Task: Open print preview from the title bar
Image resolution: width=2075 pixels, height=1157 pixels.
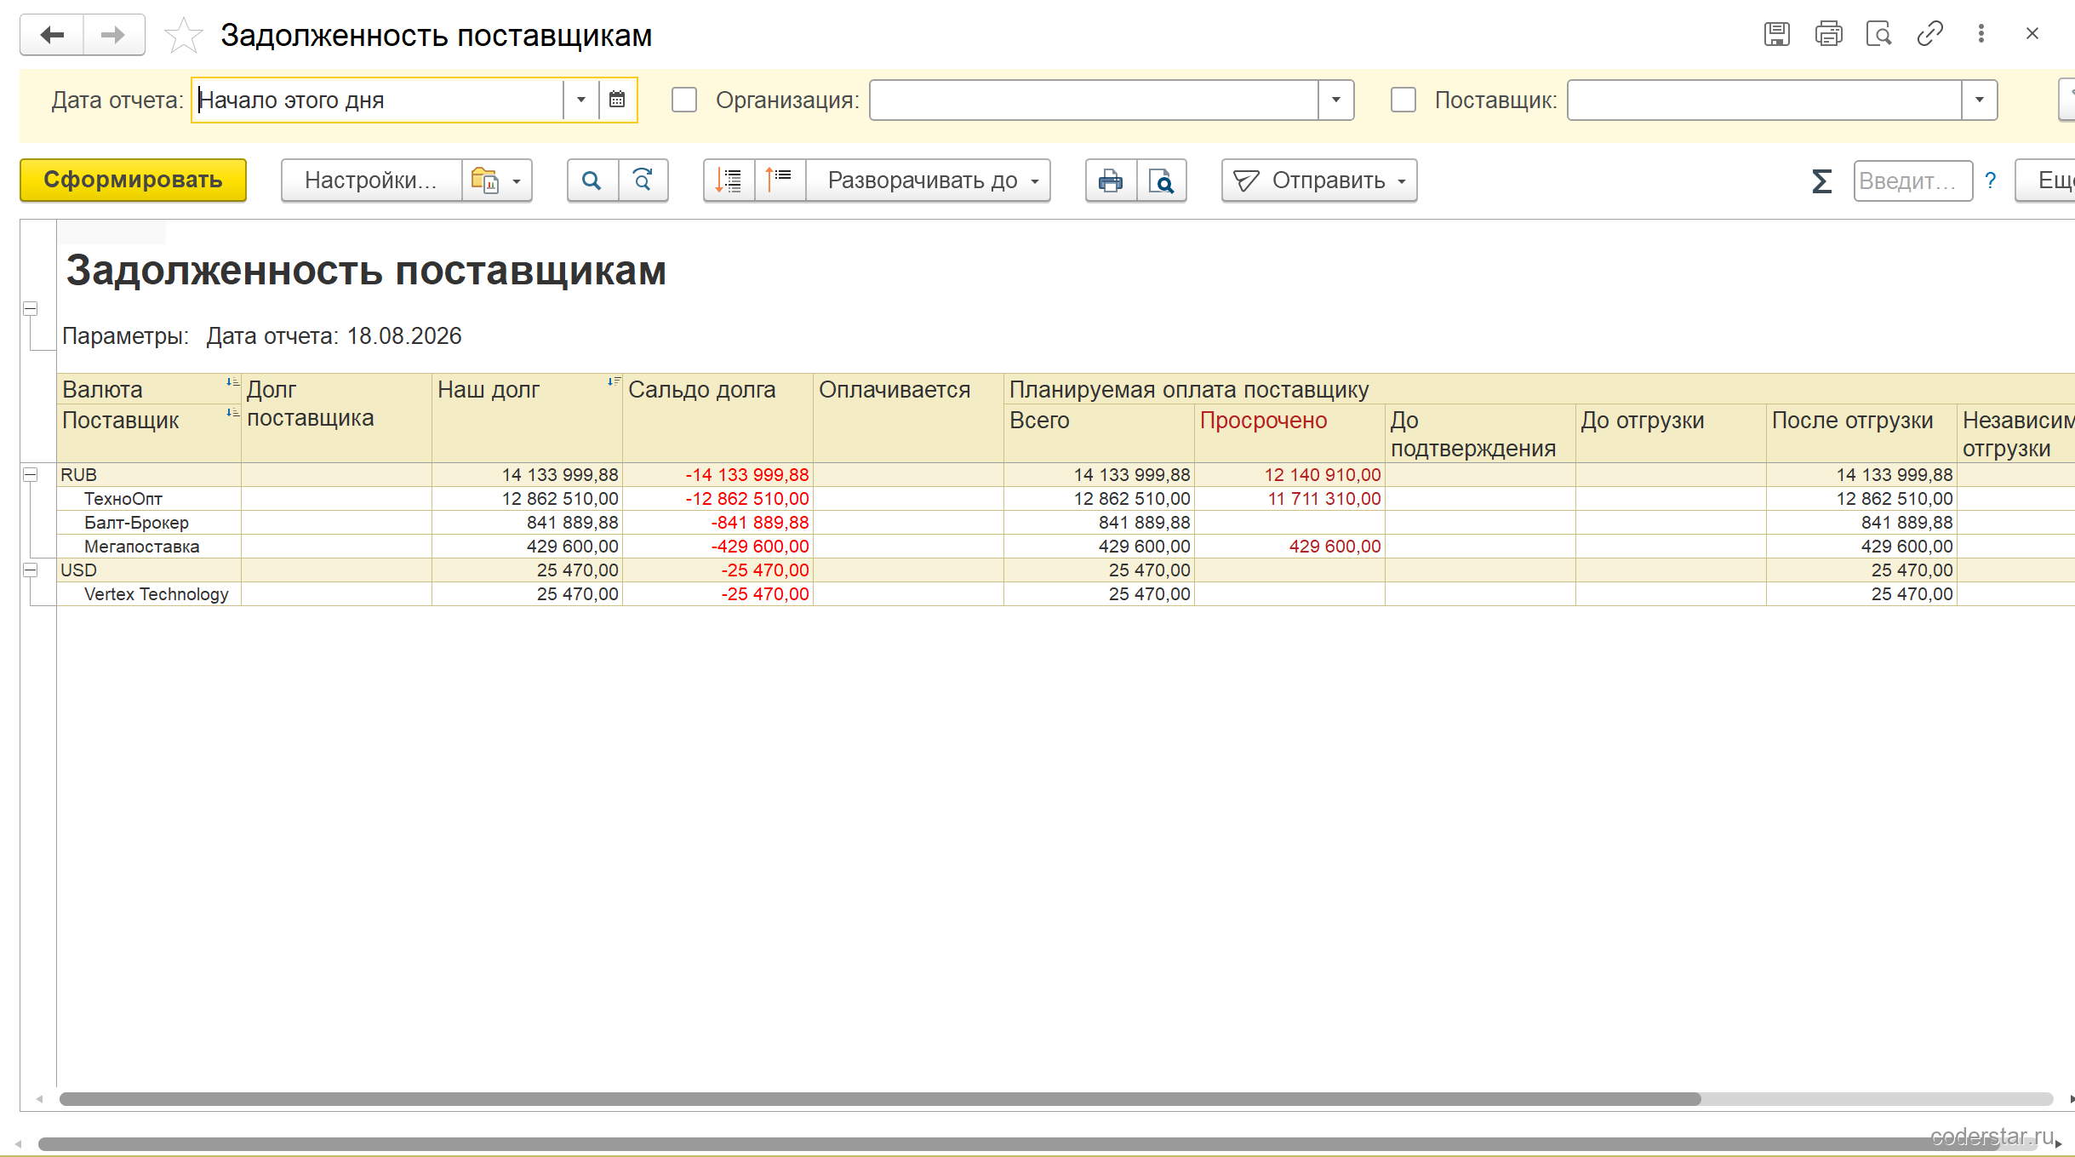Action: (x=1878, y=34)
